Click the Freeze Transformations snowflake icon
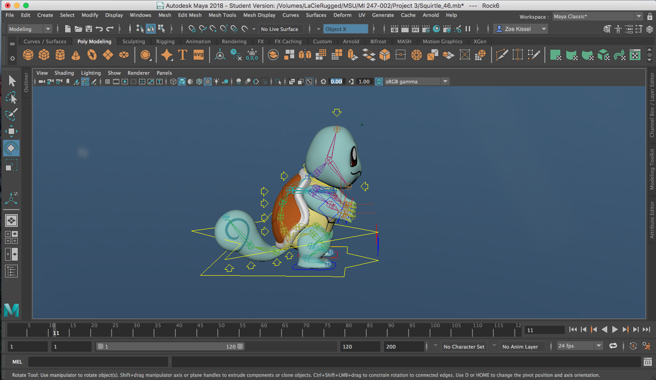656x380 pixels. tap(251, 55)
